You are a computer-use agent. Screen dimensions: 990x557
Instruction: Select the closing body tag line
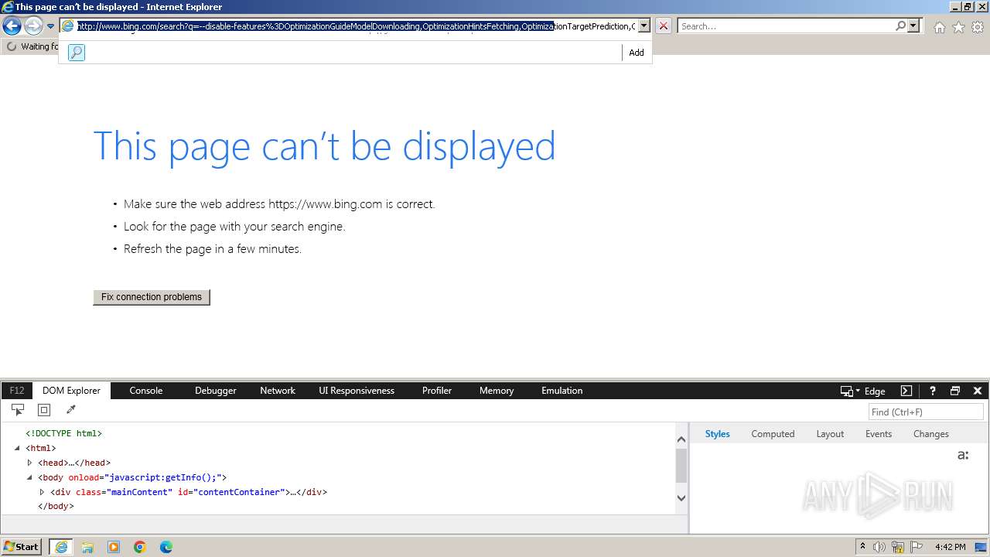point(56,506)
